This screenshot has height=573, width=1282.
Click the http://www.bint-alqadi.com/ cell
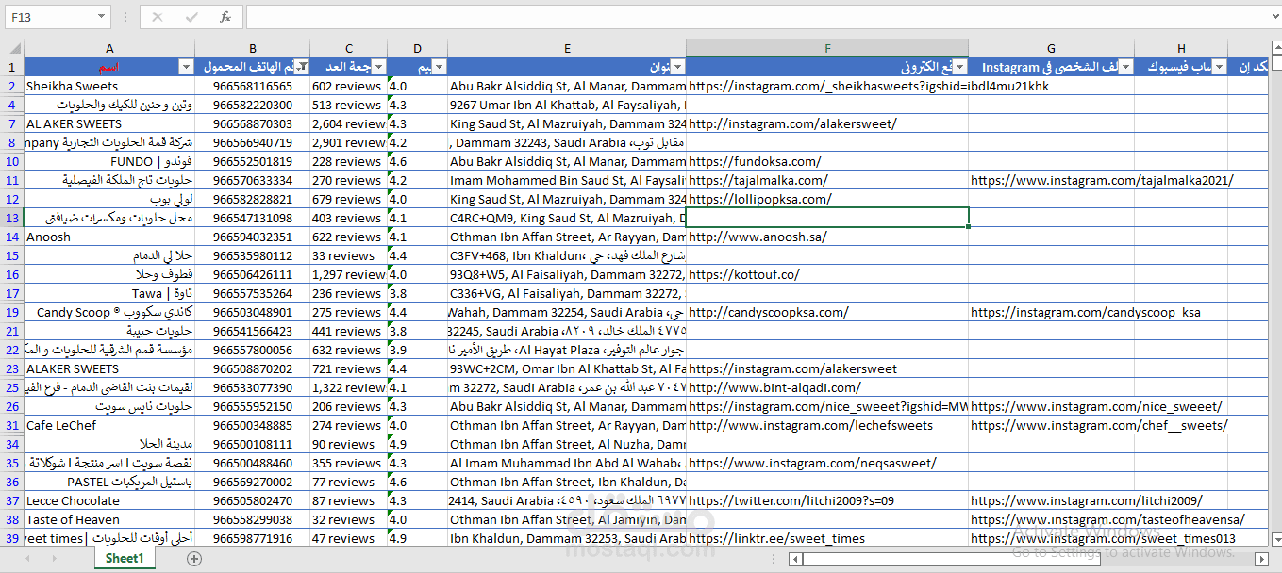point(827,387)
